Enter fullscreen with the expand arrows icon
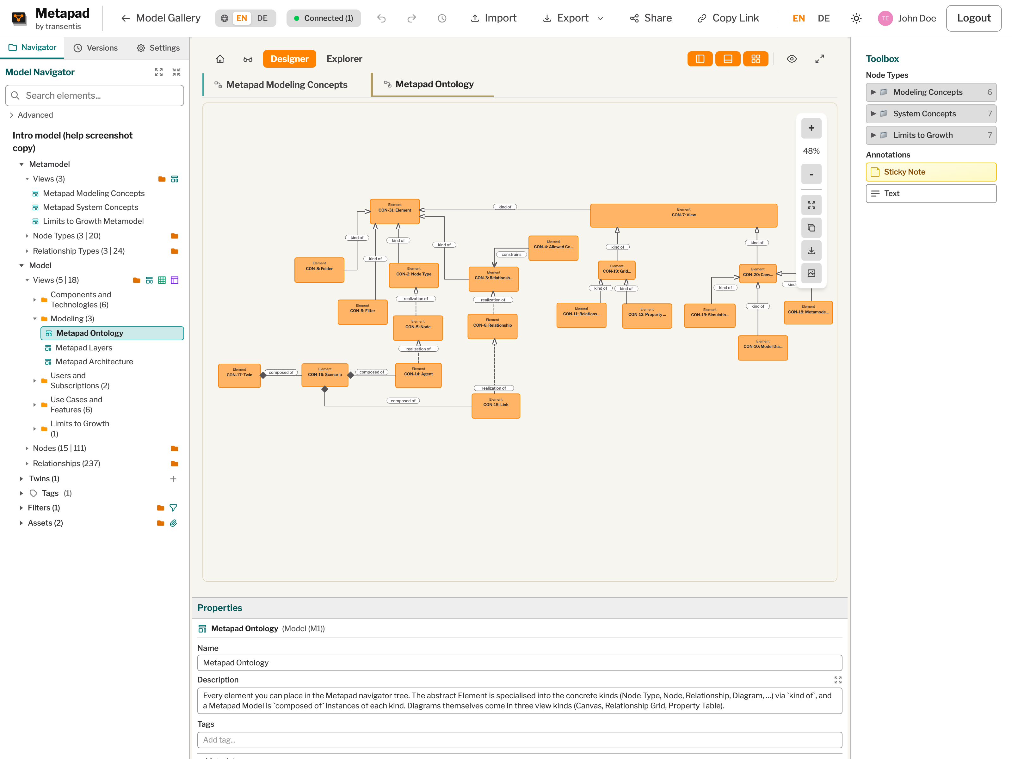1012x759 pixels. click(x=819, y=59)
